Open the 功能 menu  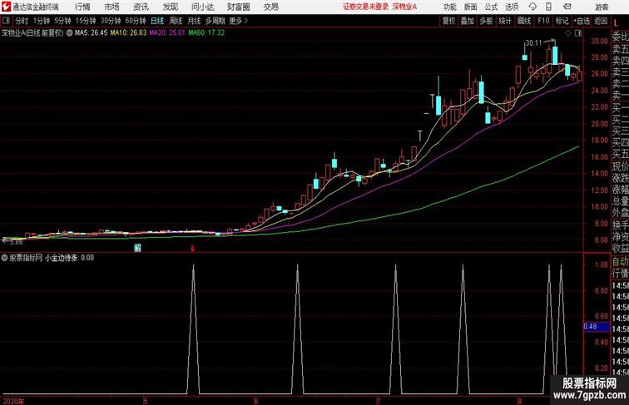click(x=449, y=7)
